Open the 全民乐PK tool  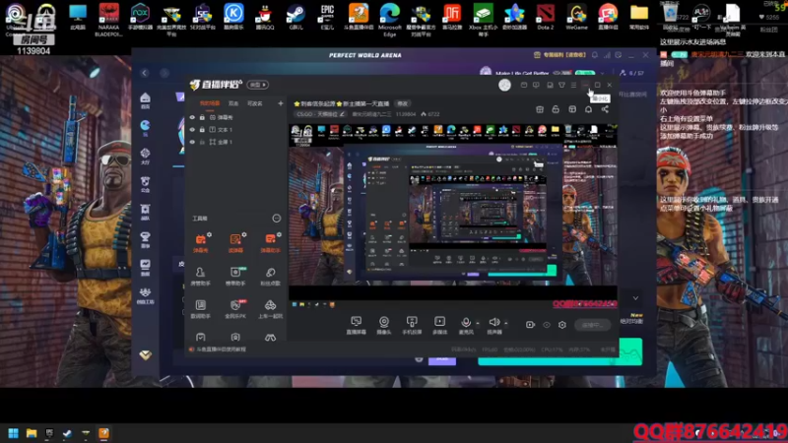coord(235,309)
